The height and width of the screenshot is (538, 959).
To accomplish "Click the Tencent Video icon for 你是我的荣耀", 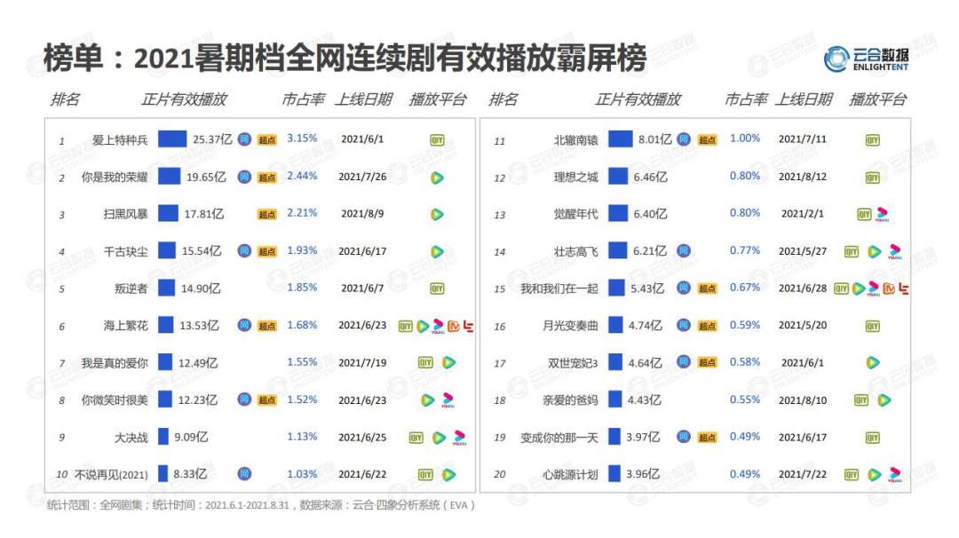I will tap(437, 178).
